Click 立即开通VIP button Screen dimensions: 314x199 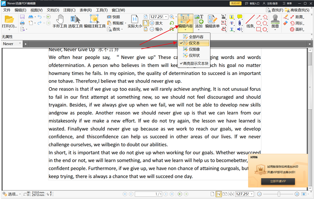[278, 181]
